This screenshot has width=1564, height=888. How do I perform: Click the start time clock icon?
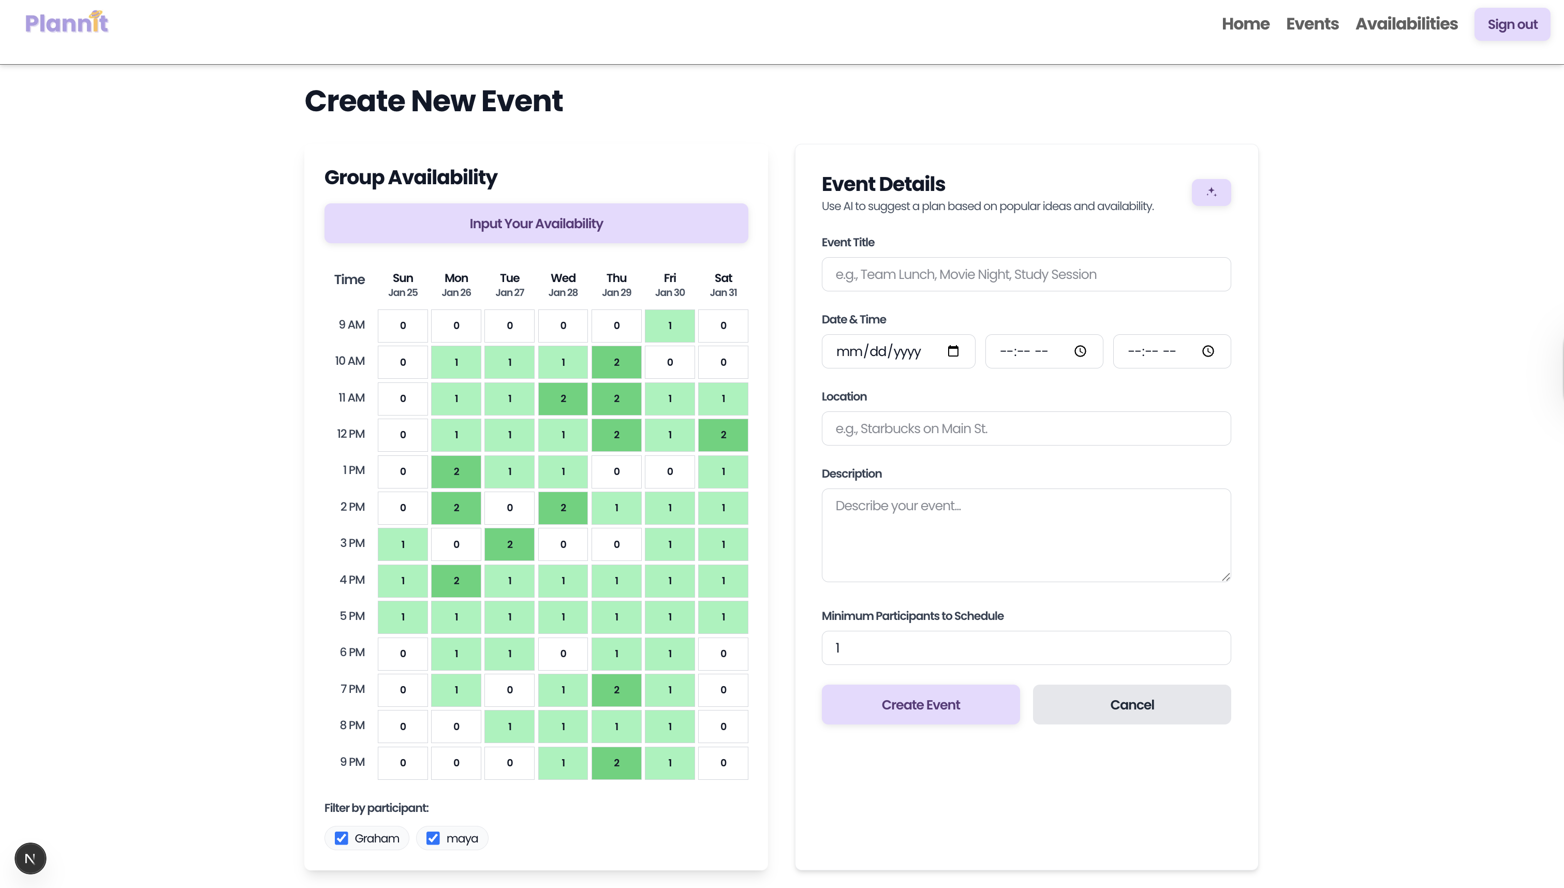coord(1080,351)
